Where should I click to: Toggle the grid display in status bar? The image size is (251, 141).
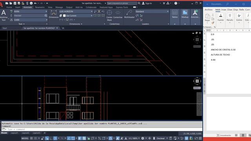point(31,138)
